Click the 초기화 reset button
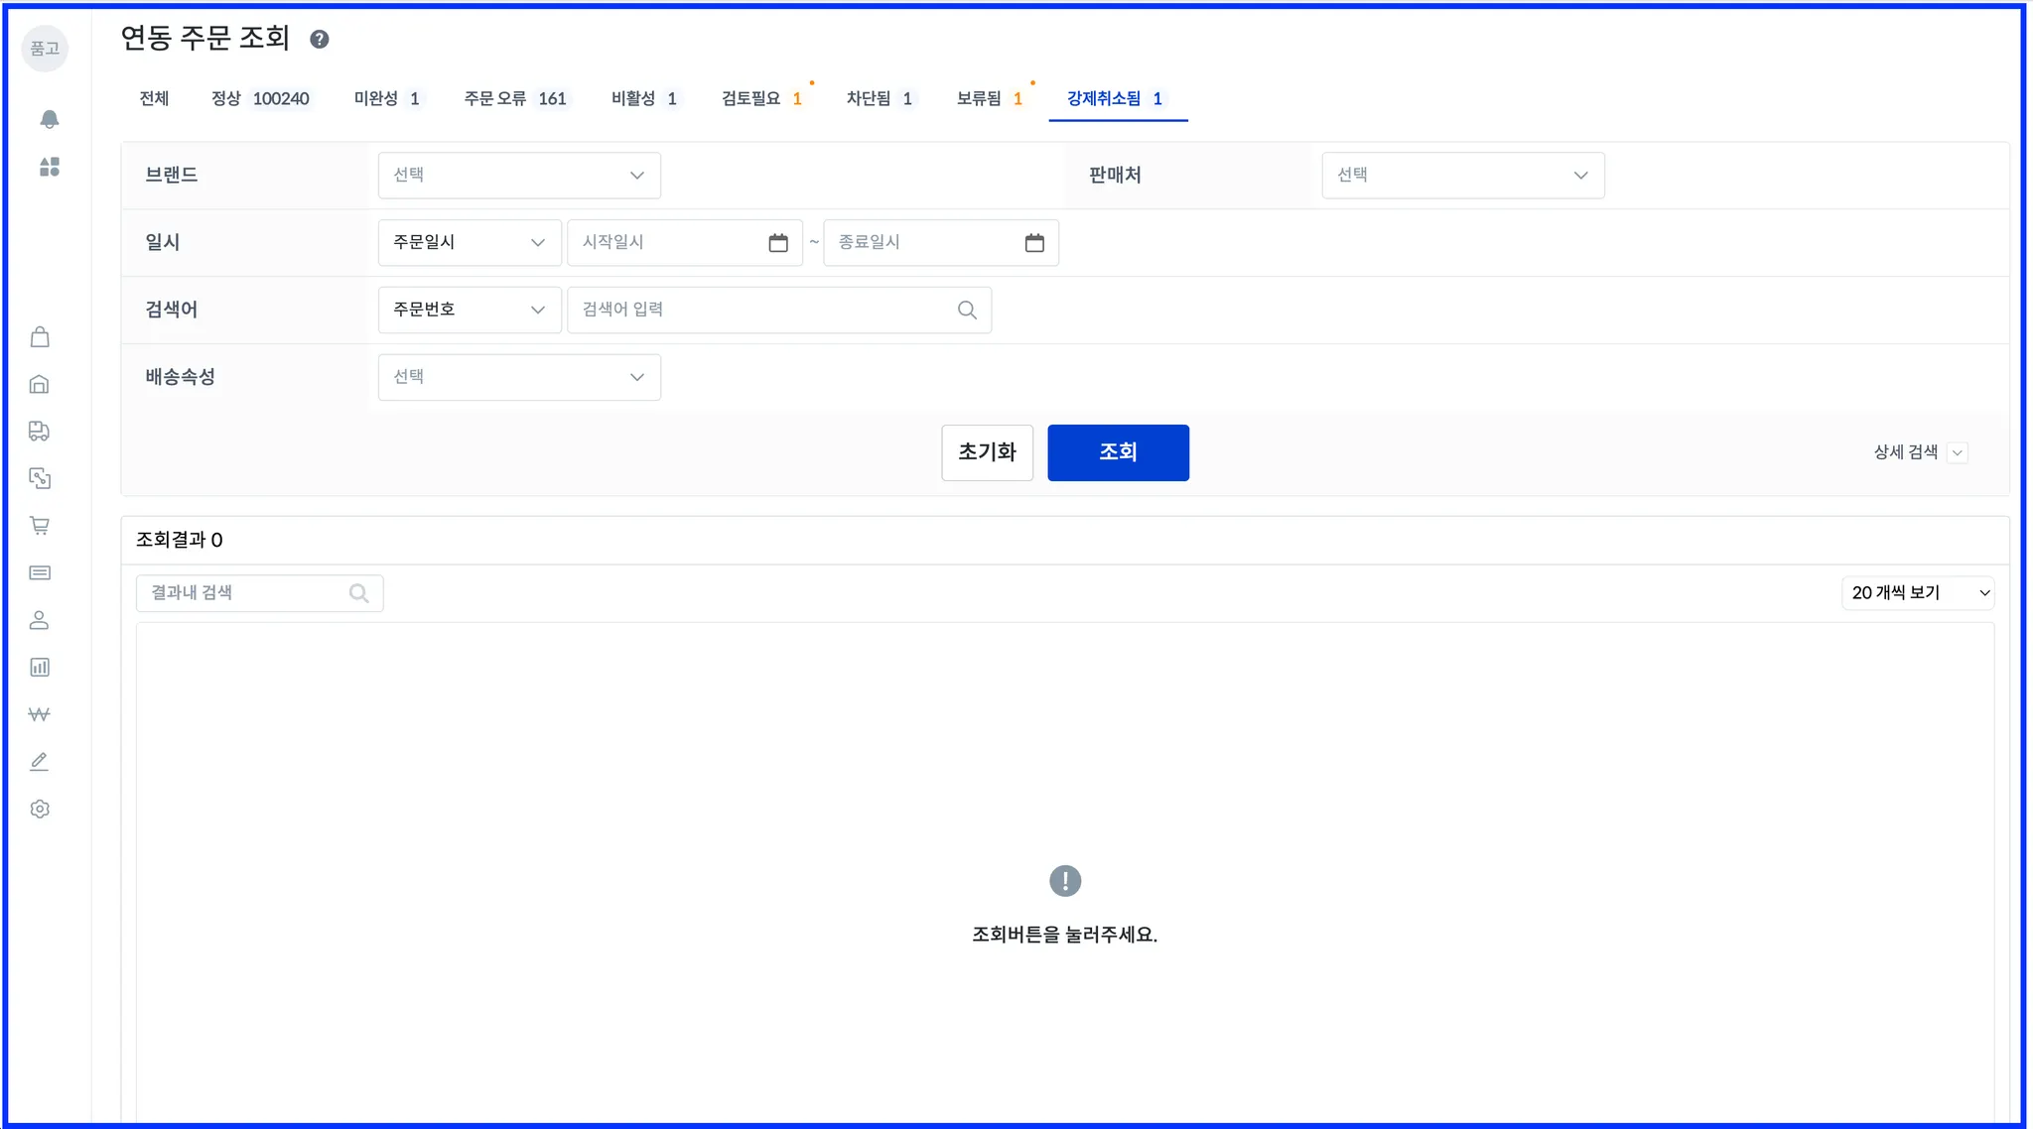This screenshot has width=2033, height=1129. point(987,452)
